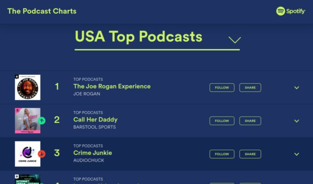The height and width of the screenshot is (184, 313).
Task: Open The Podcast Charts home link
Action: click(x=42, y=11)
